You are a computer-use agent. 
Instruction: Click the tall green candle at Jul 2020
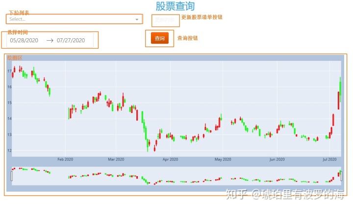coord(340,89)
